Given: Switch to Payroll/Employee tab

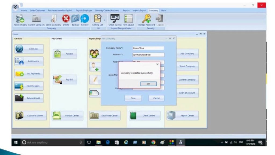Looking at the screenshot, I should coord(84,10).
